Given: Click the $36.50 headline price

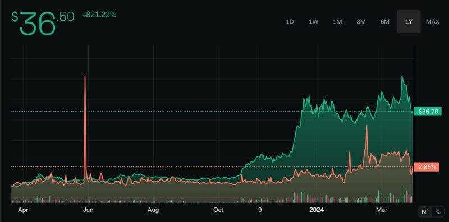Looking at the screenshot, I should (x=43, y=24).
